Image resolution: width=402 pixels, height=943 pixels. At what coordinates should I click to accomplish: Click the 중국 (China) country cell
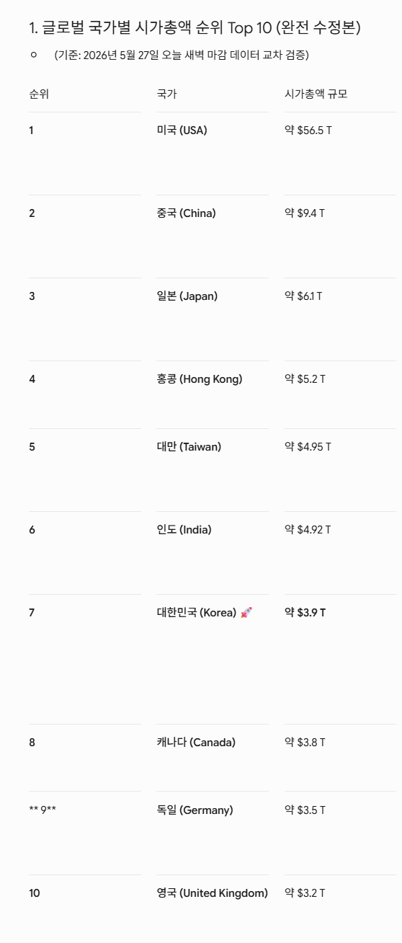186,213
